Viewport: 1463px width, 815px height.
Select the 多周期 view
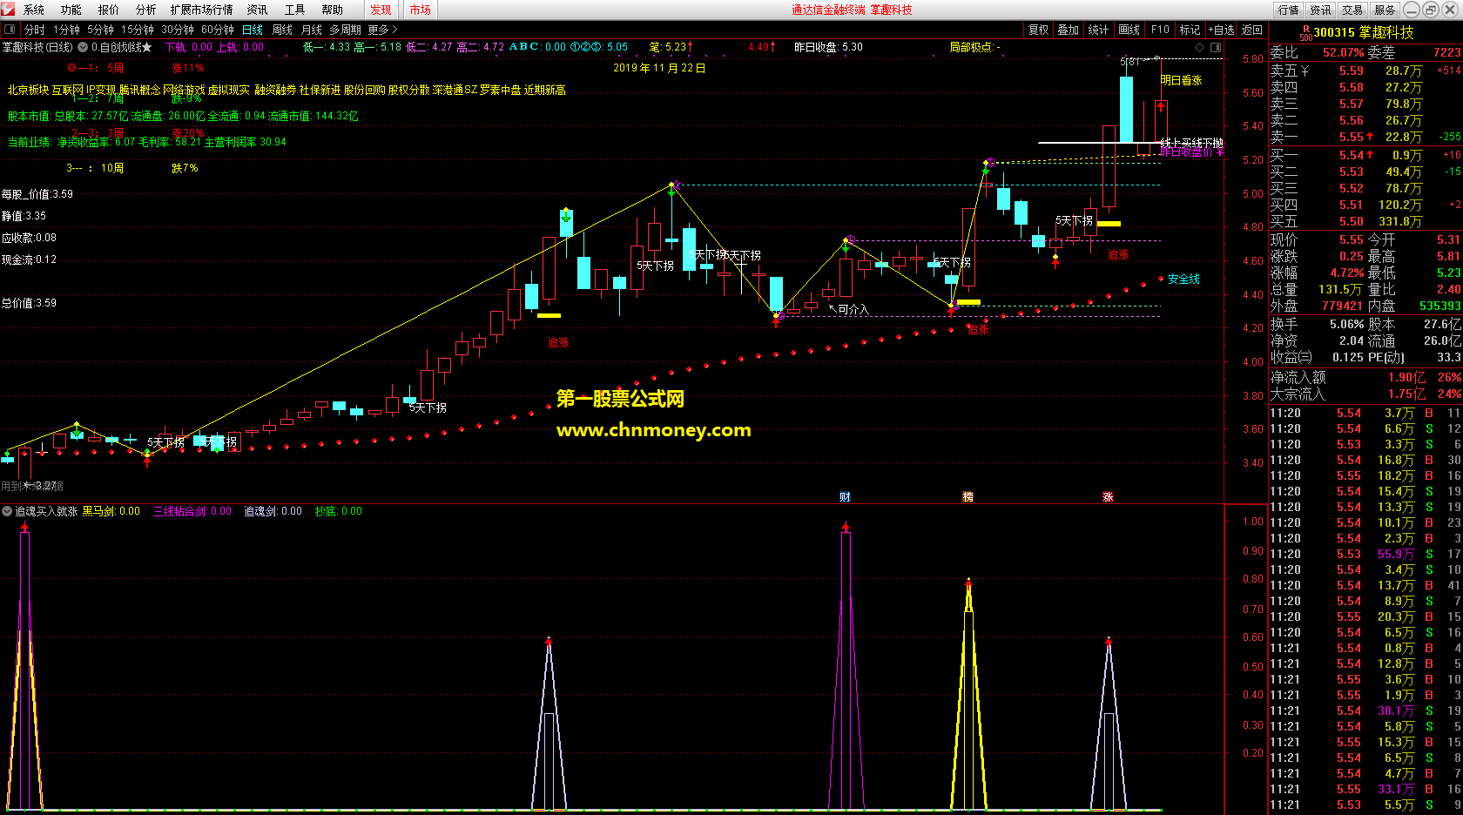pyautogui.click(x=345, y=30)
